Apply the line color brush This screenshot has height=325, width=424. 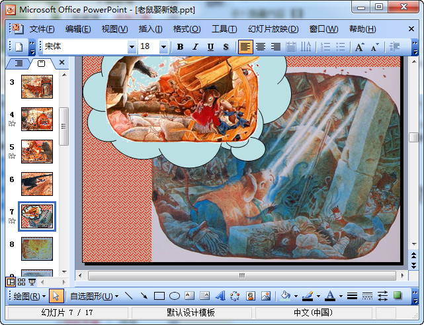click(x=308, y=296)
